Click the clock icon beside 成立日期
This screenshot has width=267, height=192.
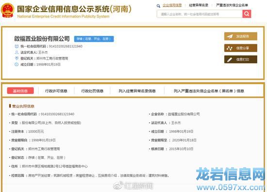click(17, 64)
